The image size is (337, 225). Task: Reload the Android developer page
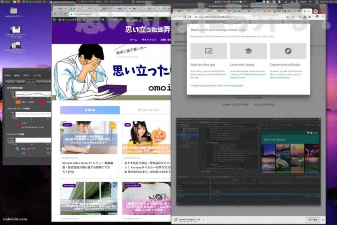coord(185,16)
